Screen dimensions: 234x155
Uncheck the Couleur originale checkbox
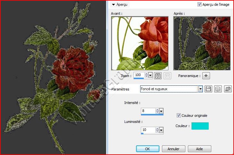pos(179,116)
